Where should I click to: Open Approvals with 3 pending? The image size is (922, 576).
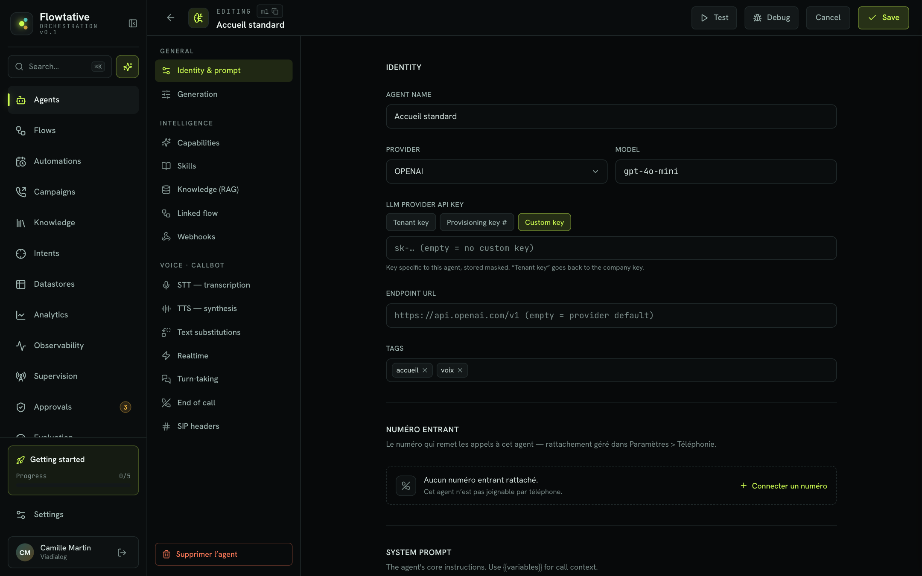click(x=73, y=407)
